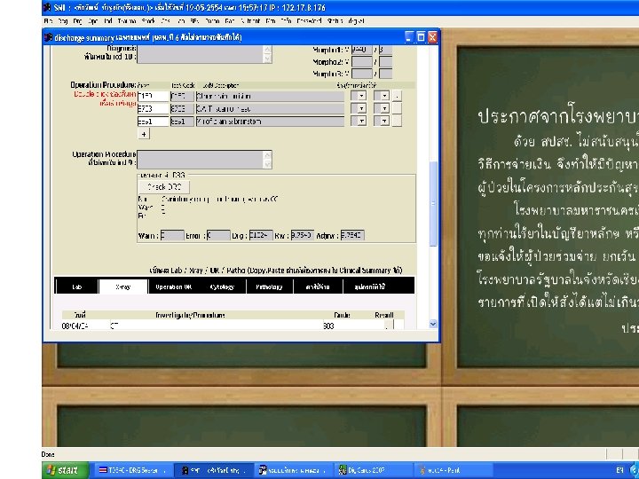Screen dimensions: 639x479
Task: Open first dropdown in the first operation row
Action: pyautogui.click(x=359, y=96)
